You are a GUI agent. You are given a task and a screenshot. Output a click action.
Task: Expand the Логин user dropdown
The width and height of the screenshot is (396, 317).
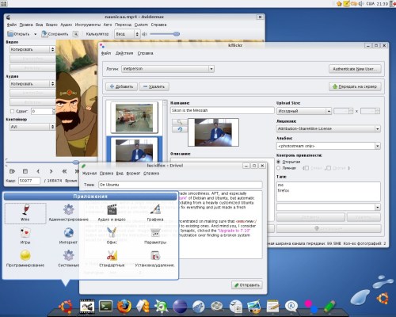(x=211, y=69)
